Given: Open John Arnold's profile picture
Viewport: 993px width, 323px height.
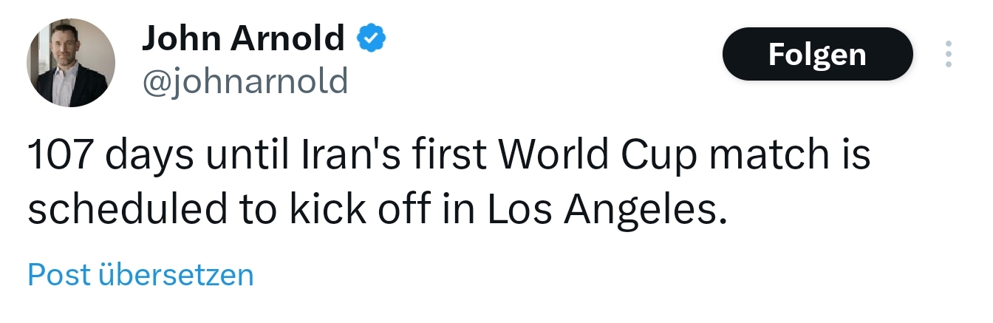Looking at the screenshot, I should [71, 63].
